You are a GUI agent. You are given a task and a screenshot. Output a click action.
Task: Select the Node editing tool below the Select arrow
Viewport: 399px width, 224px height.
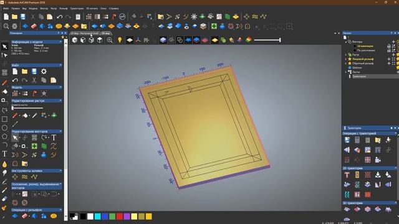[x=4, y=55]
